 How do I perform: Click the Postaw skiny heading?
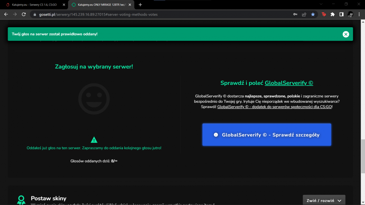pos(49,198)
